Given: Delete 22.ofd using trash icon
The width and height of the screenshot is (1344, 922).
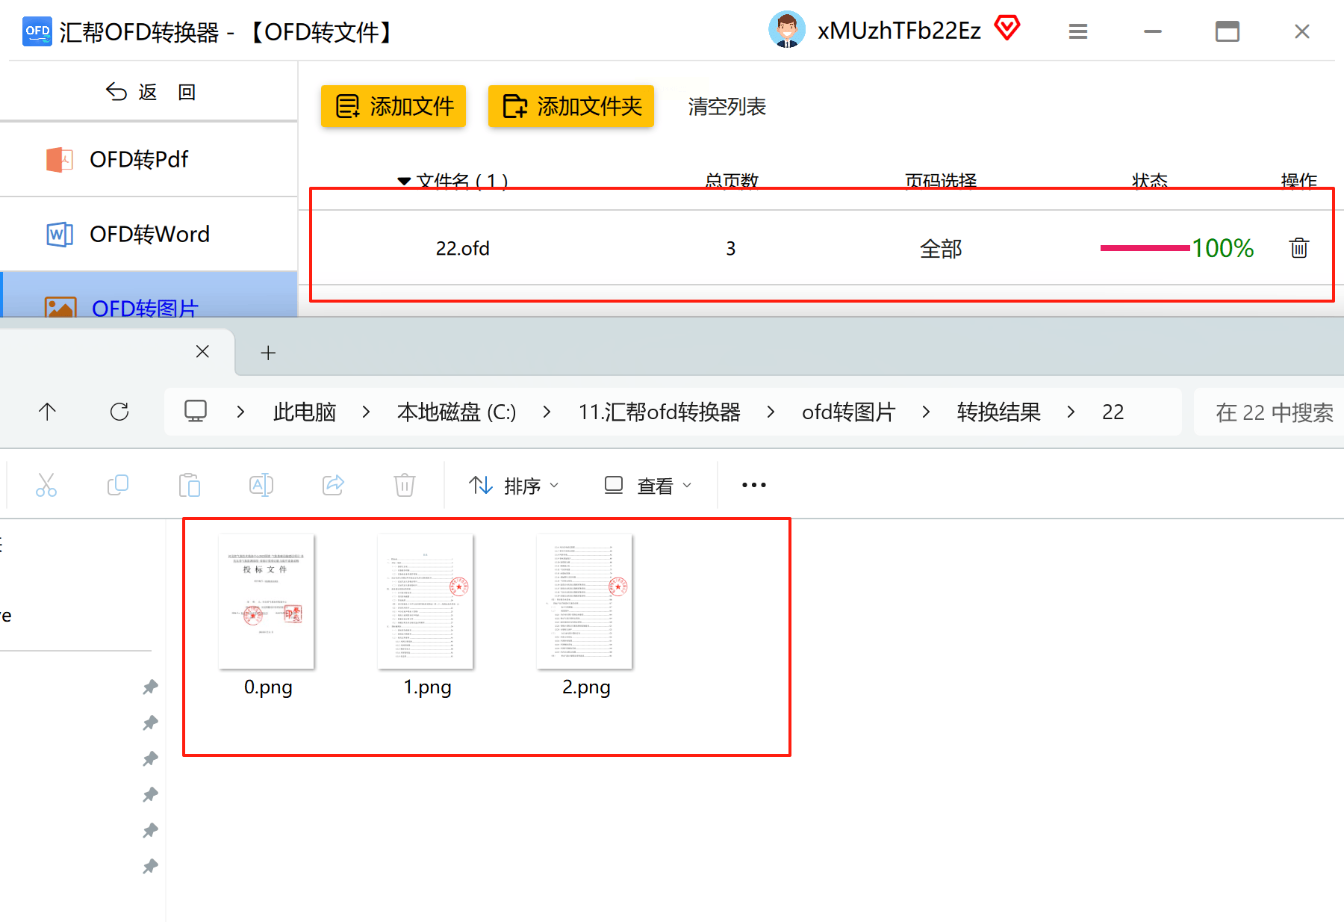Looking at the screenshot, I should tap(1298, 248).
